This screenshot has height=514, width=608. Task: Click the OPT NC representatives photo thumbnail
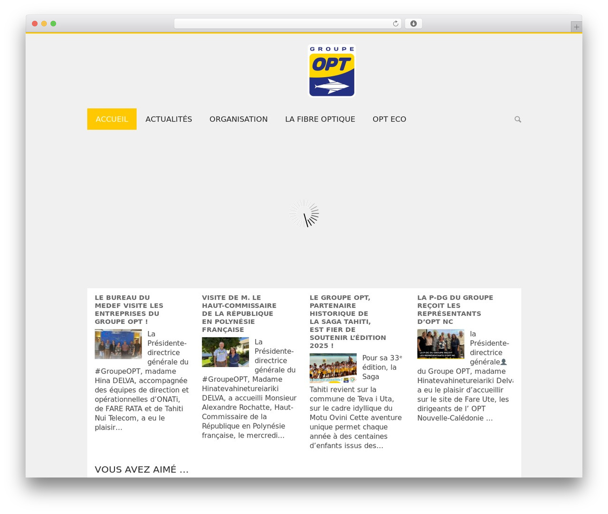tap(441, 344)
